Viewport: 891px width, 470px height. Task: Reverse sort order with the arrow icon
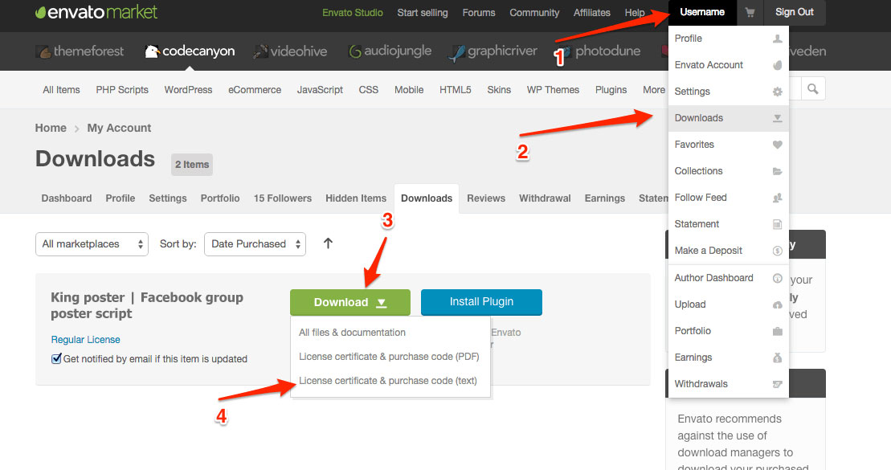[328, 243]
